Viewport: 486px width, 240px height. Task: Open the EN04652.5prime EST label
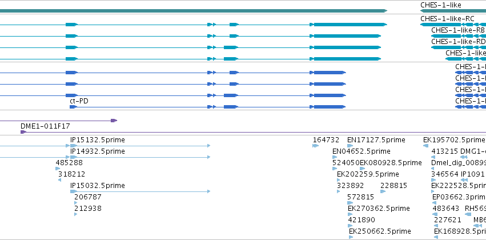pos(362,151)
